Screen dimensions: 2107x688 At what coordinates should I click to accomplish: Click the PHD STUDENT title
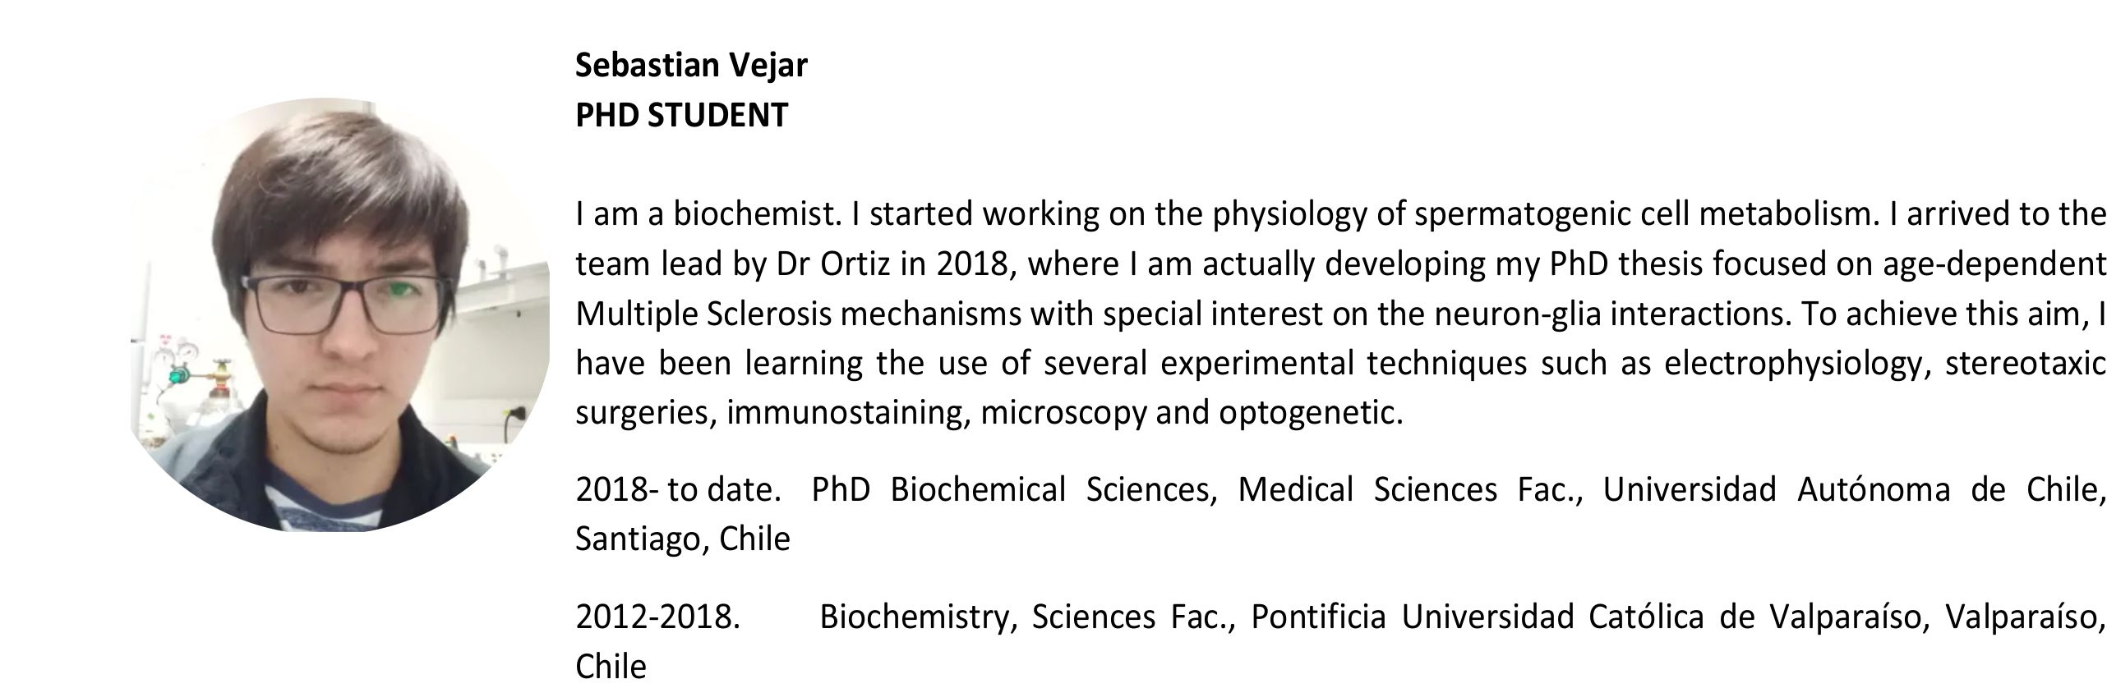(681, 115)
